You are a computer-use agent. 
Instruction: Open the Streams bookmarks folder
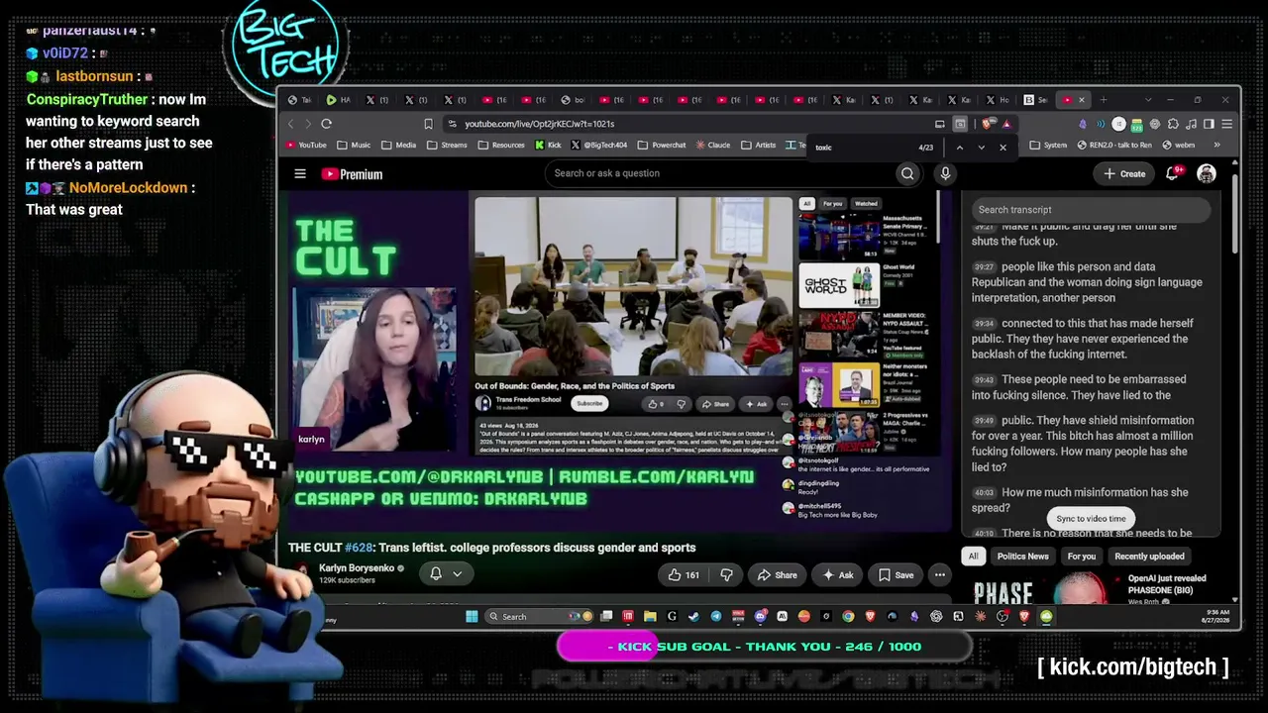(x=447, y=146)
